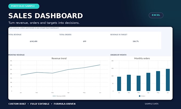The width and height of the screenshot is (181, 109).
Task: Click the dashboard description line above the KPIs
Action: pos(34,28)
